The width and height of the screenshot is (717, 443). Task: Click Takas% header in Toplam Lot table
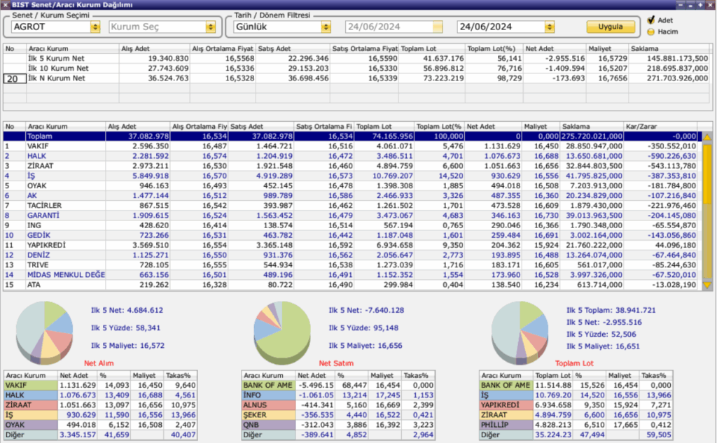pyautogui.click(x=657, y=375)
